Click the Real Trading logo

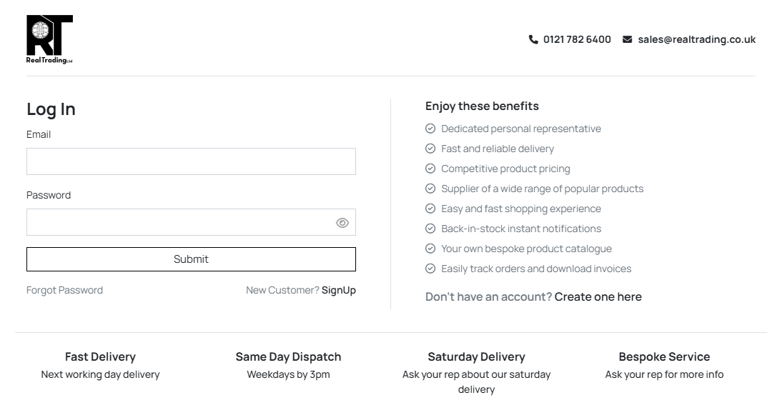coord(49,39)
